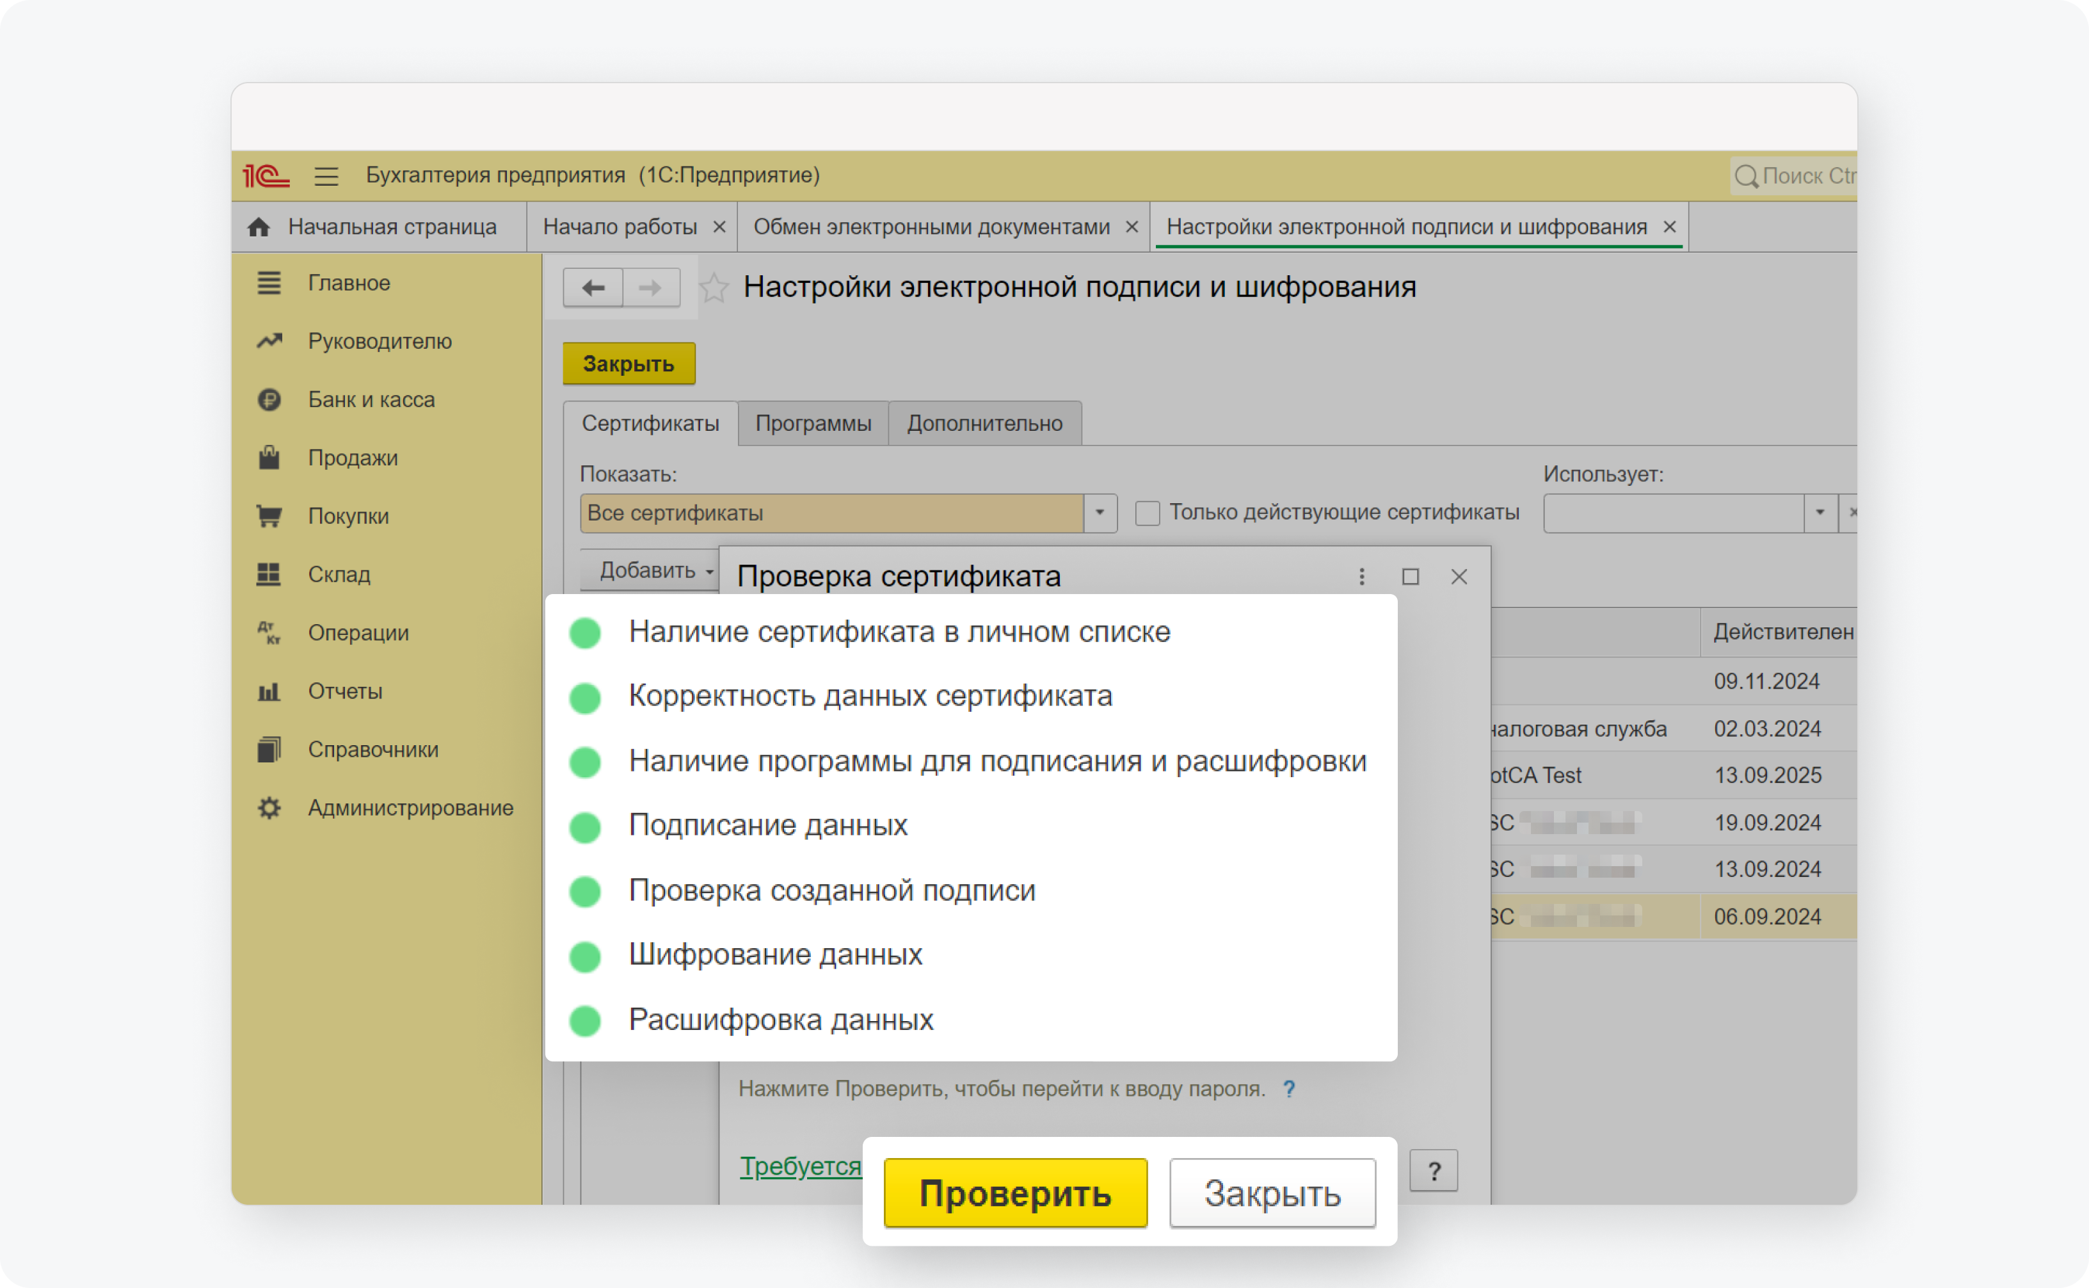The height and width of the screenshot is (1288, 2089).
Task: Open the Склад section
Action: tap(339, 574)
